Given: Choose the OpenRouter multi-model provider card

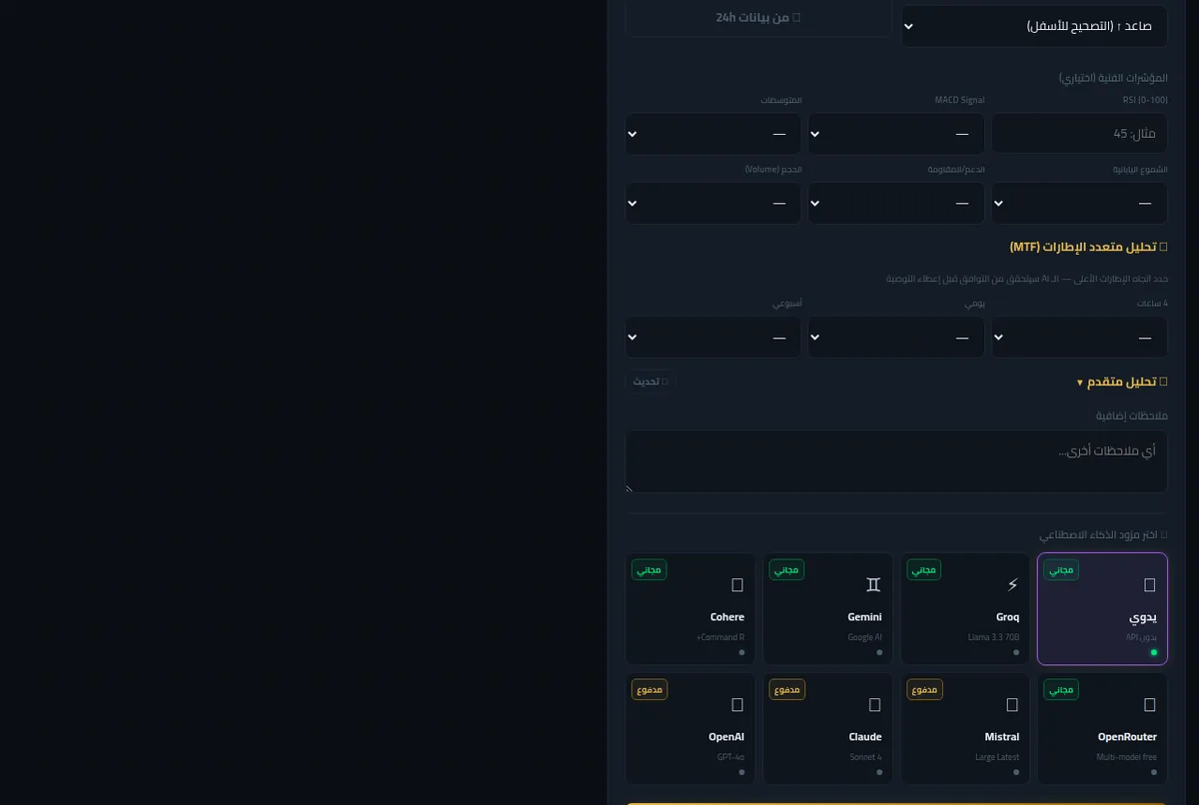Looking at the screenshot, I should (x=1102, y=728).
